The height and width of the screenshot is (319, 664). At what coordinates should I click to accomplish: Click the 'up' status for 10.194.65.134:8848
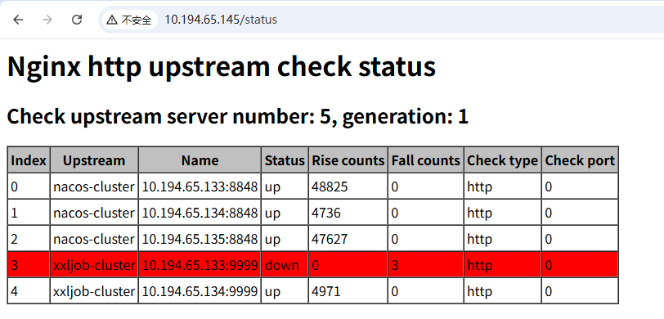pos(273,213)
